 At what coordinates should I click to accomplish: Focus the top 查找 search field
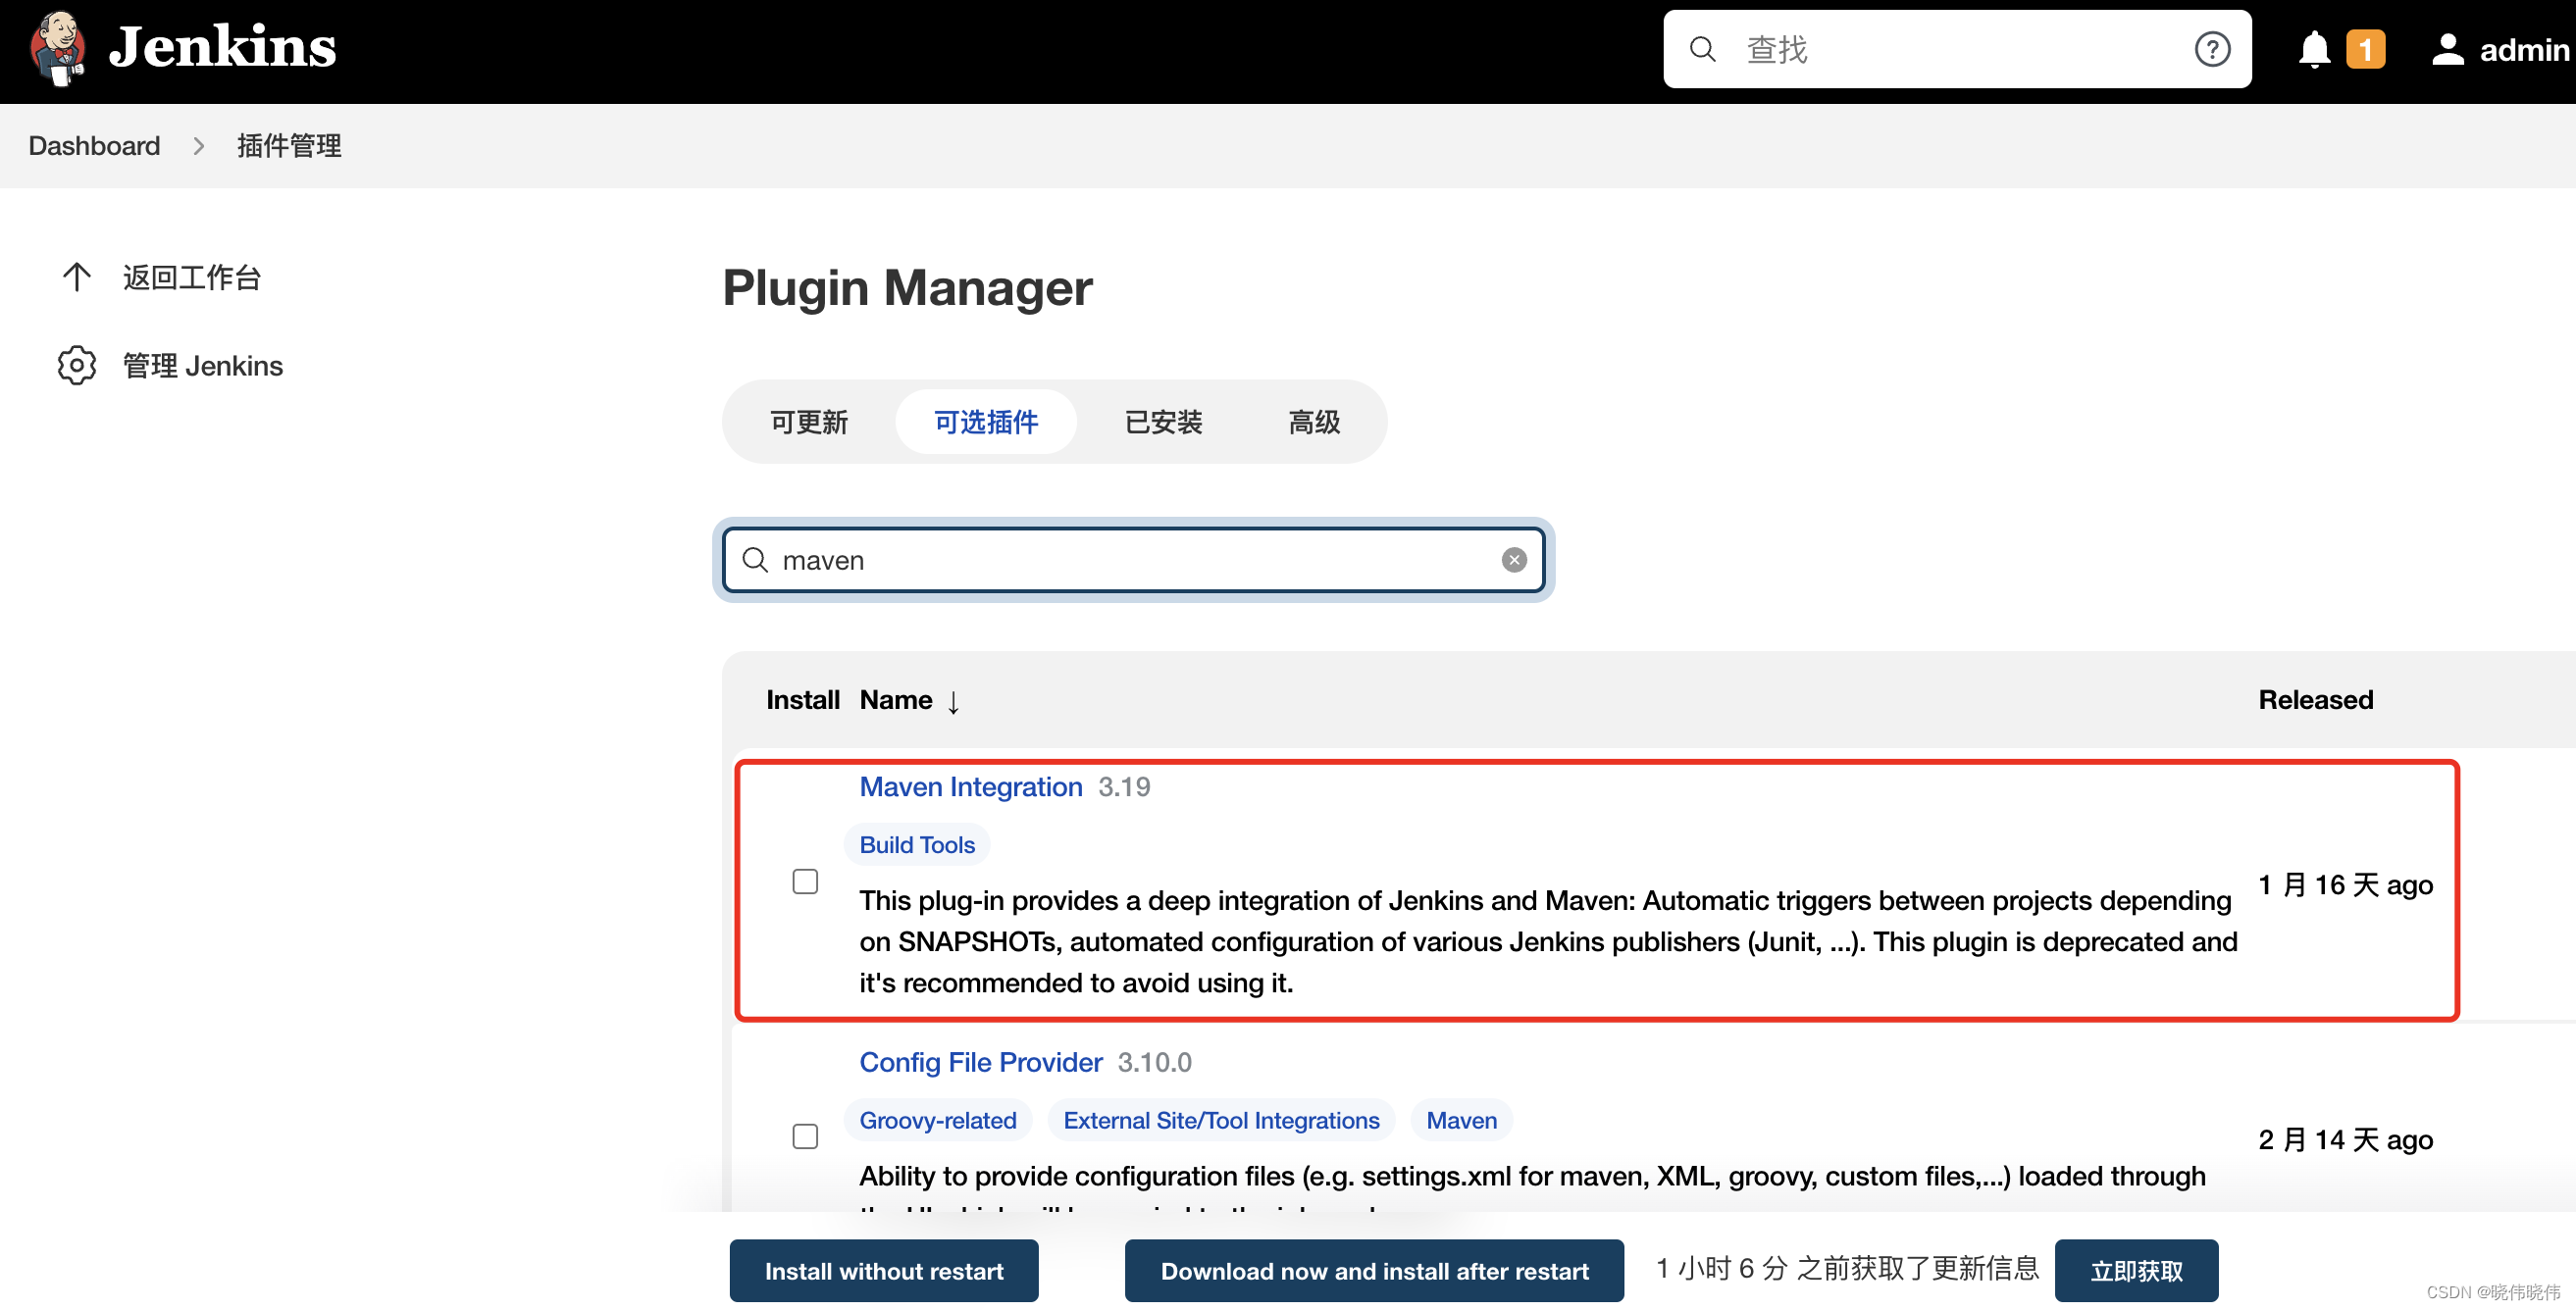point(1950,49)
